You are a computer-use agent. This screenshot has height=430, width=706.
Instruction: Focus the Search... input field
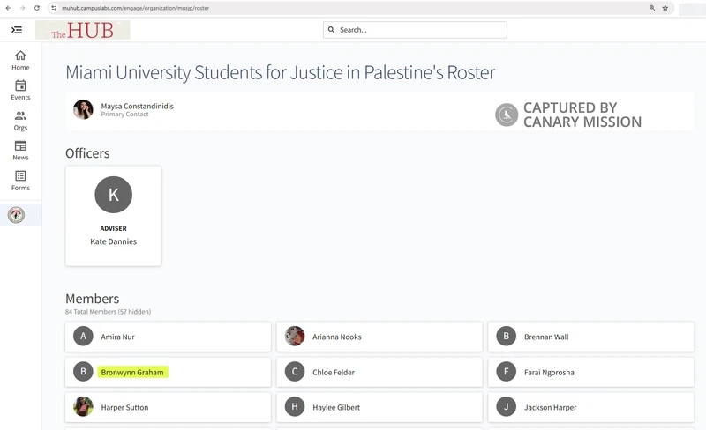(x=415, y=30)
